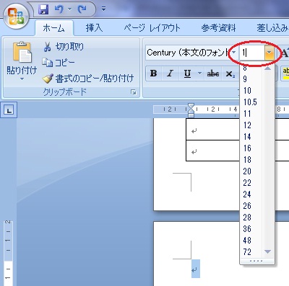Click the font size list scroll down arrow

267,251
